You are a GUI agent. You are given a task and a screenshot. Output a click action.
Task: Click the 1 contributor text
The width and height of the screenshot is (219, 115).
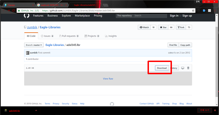32,59
